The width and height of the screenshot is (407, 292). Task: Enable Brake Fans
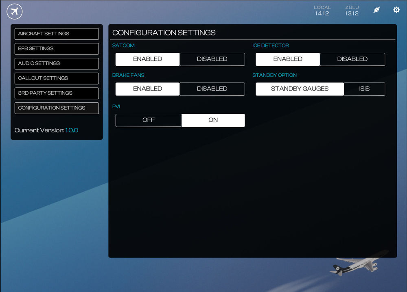147,89
